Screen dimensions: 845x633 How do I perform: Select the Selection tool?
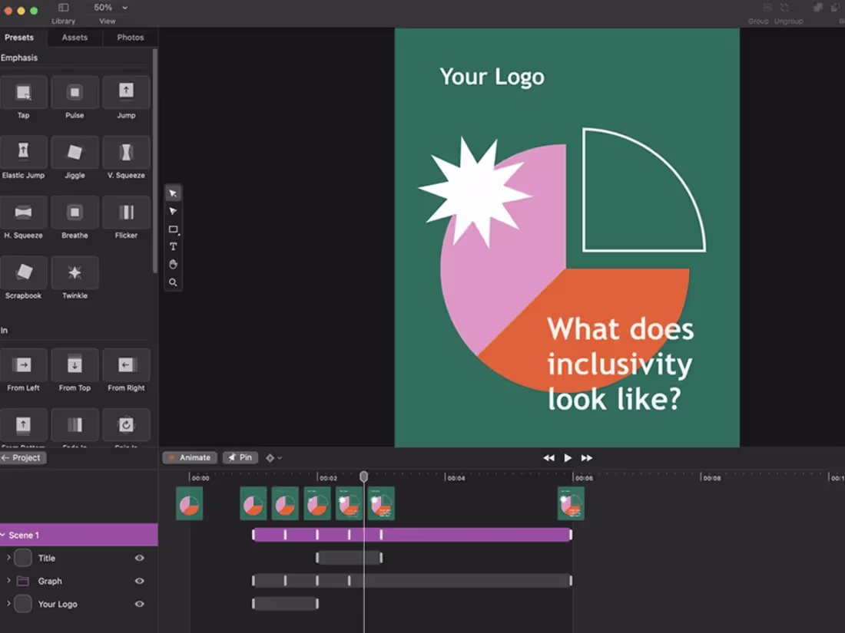click(x=173, y=193)
